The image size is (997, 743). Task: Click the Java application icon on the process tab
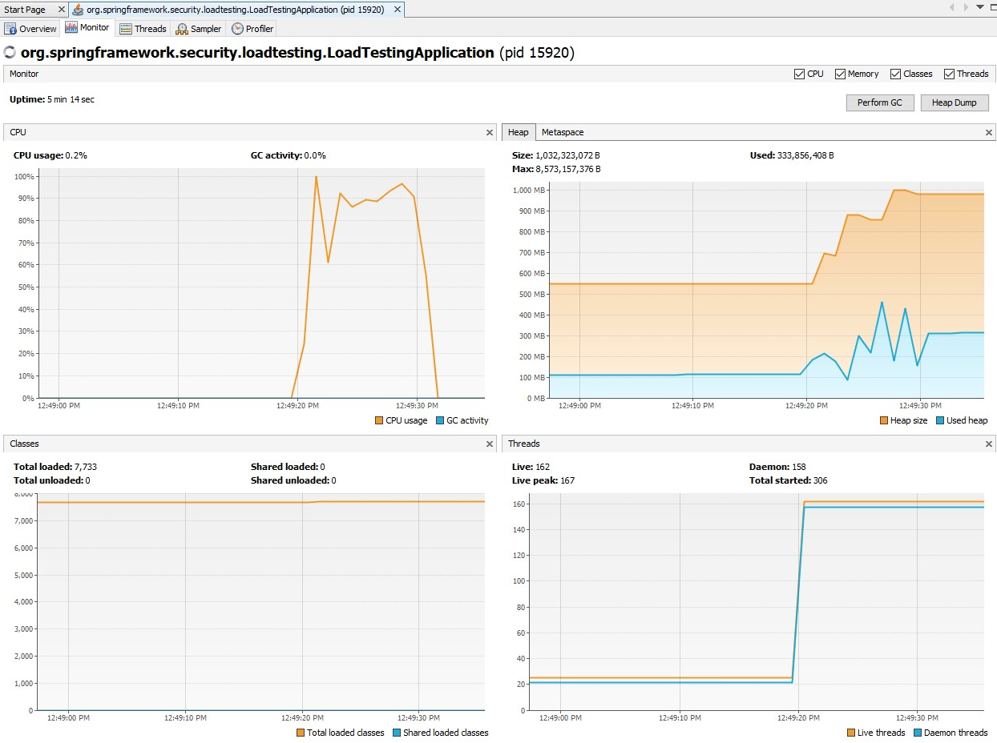(76, 9)
